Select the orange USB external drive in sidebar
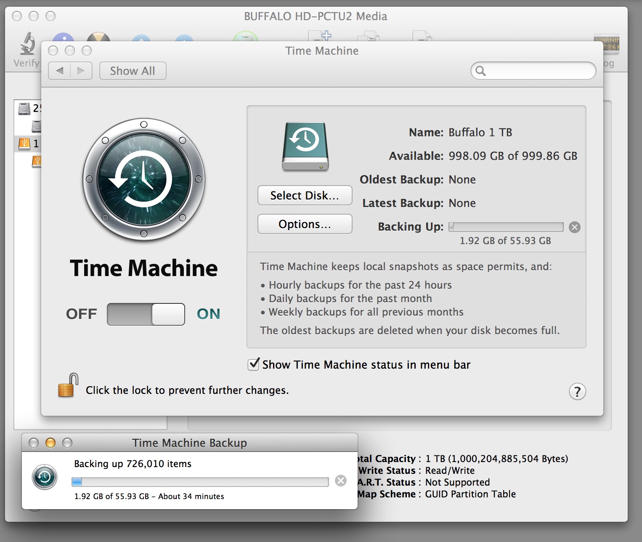642x542 pixels. coord(24,143)
